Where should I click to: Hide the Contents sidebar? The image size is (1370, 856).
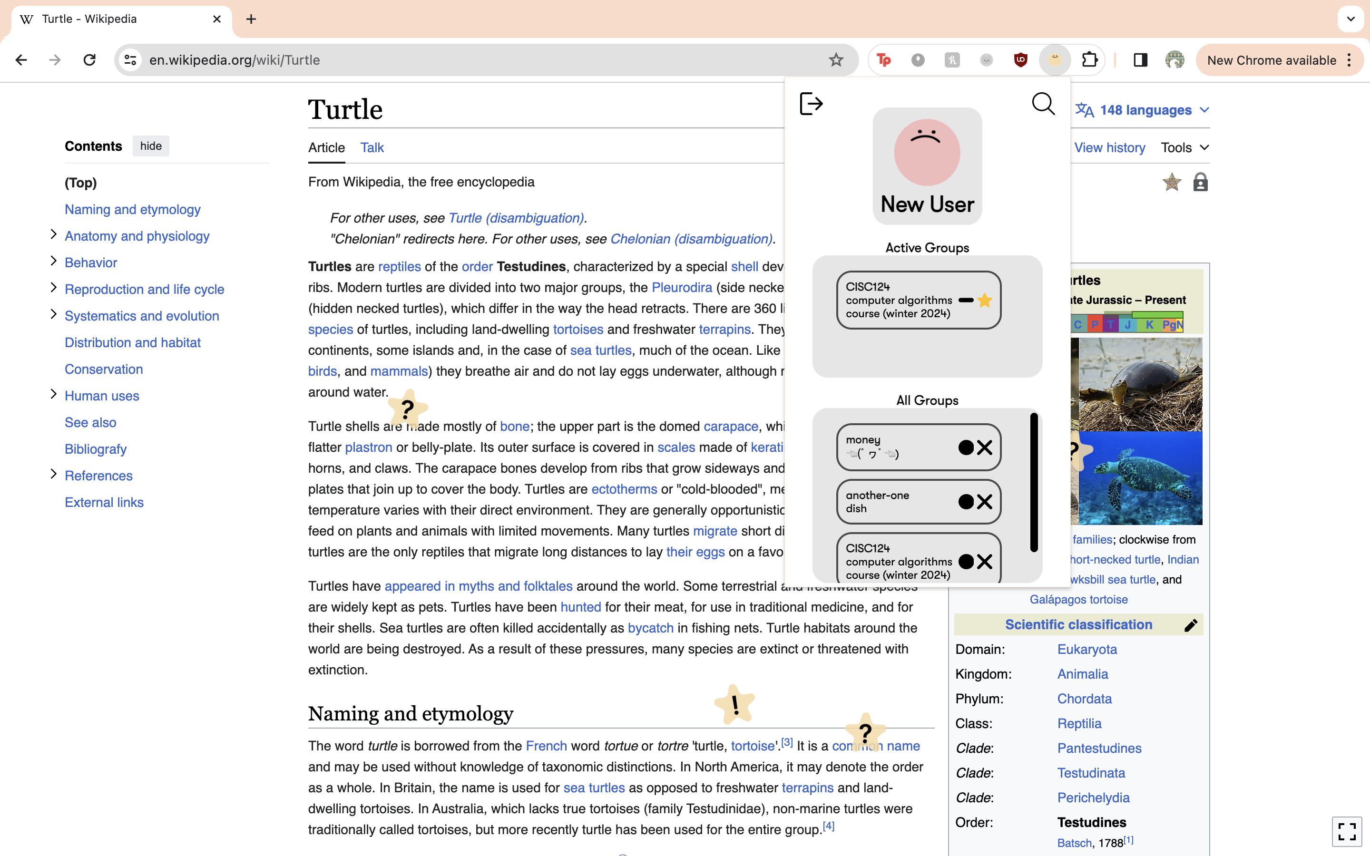click(x=151, y=146)
